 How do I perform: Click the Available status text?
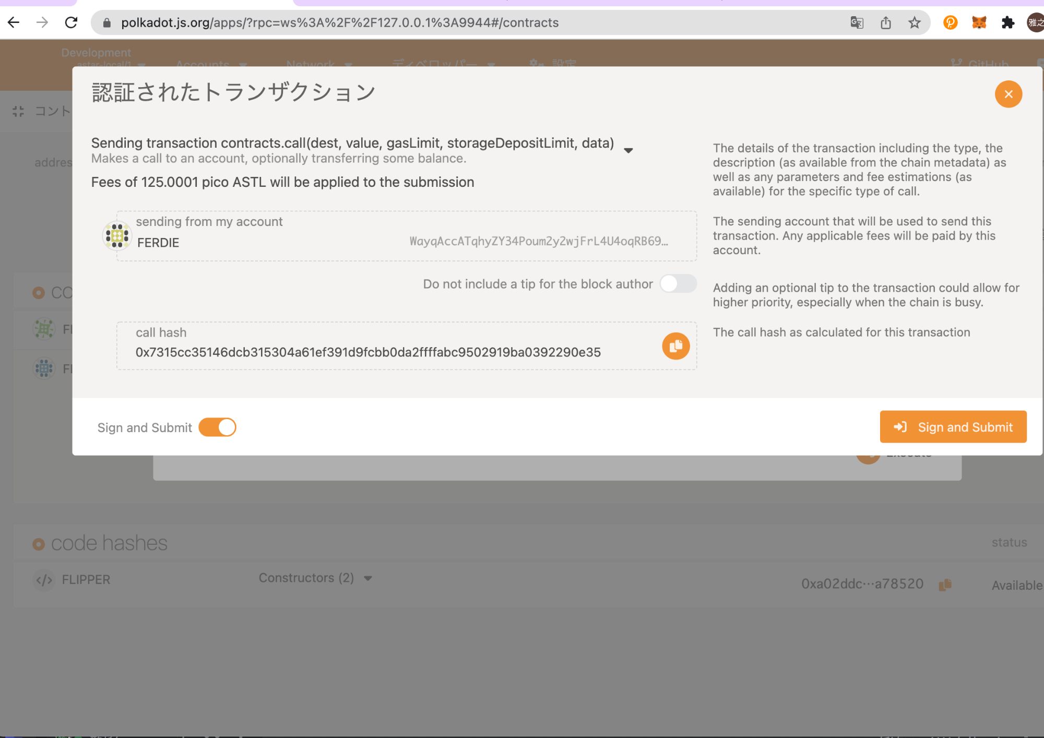tap(1017, 585)
